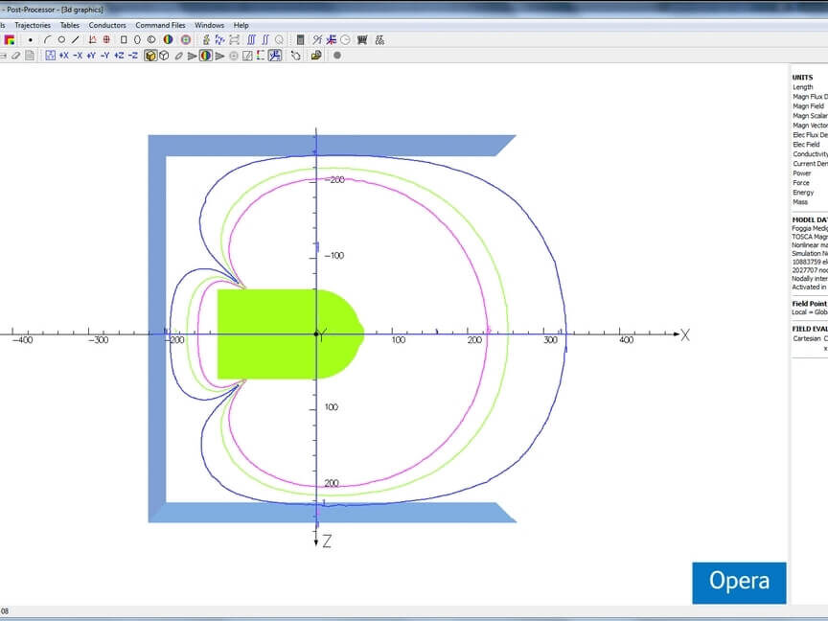
Task: Select the fields on a circle tool
Action: coord(61,40)
